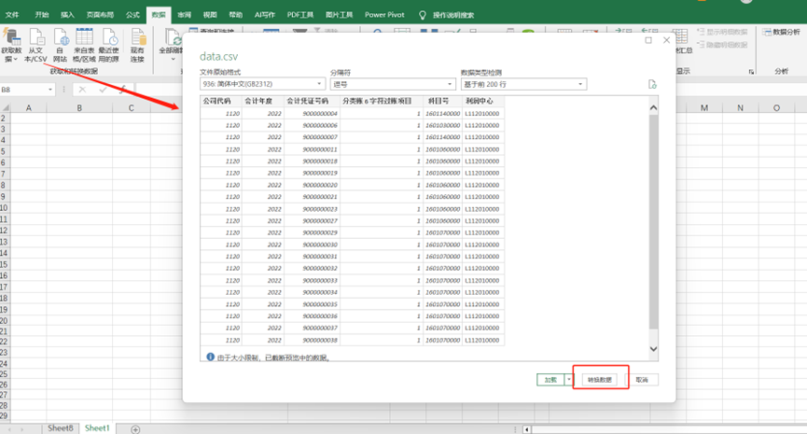Open the 加载 button dropdown arrow
This screenshot has height=434, width=807.
point(569,380)
